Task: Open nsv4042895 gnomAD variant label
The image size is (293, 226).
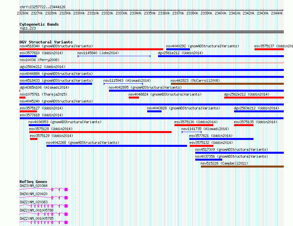Action: point(145,87)
